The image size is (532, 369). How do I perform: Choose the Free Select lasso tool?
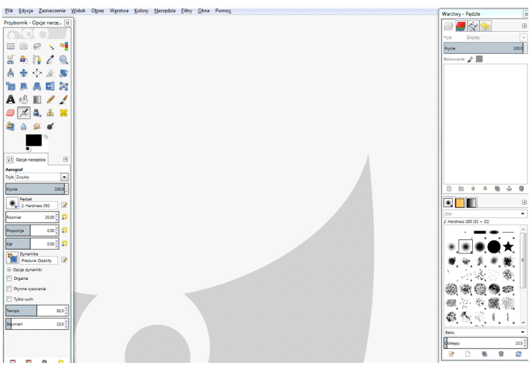click(37, 46)
